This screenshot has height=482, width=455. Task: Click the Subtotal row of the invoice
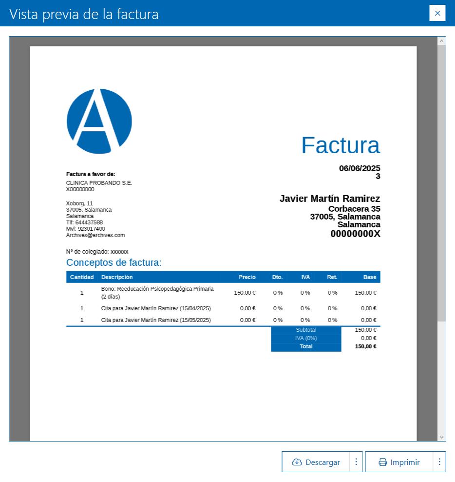(x=306, y=330)
